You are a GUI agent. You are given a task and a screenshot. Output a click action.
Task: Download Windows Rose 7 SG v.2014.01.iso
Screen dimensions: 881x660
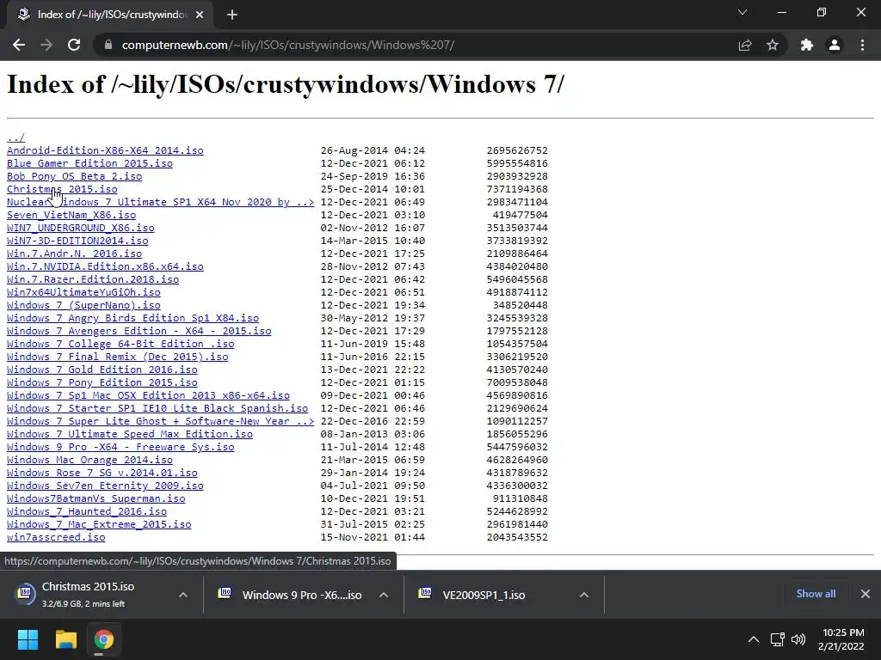click(x=102, y=474)
